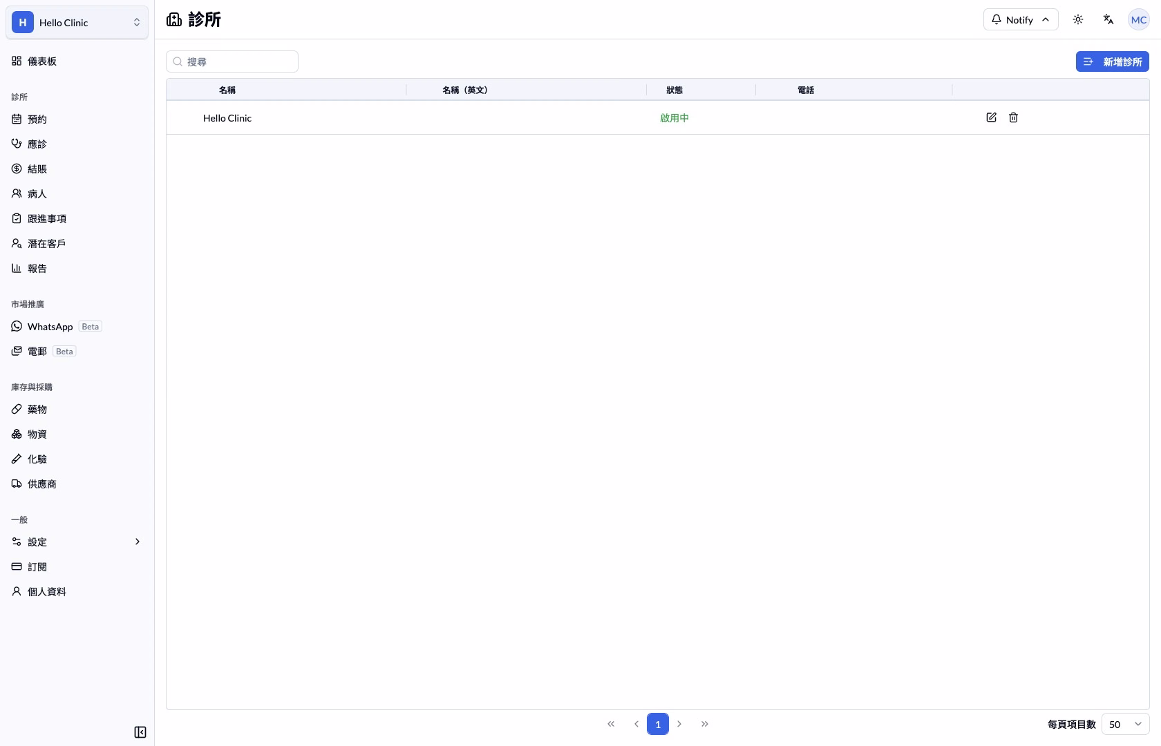Click the trash delete icon for Hello Clinic

click(1013, 117)
